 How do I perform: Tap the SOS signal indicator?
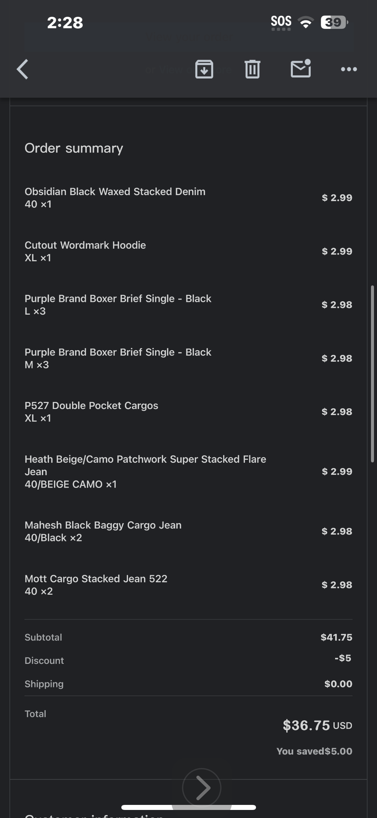pos(281,22)
